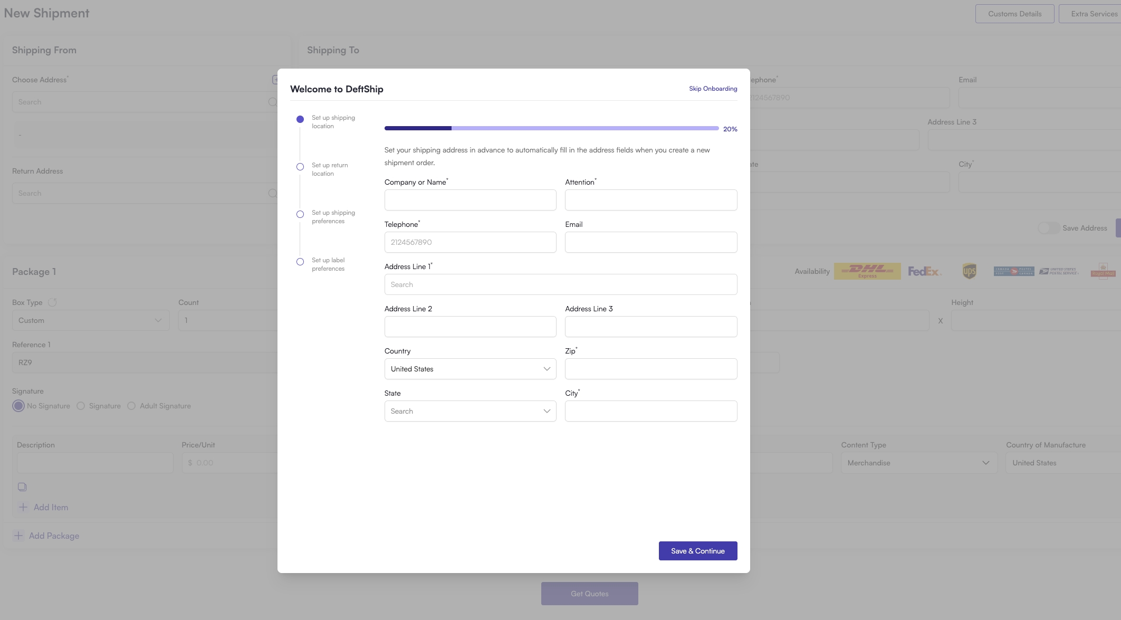Open the Country of Manufacture dropdown
Screen dimensions: 1121x620
[x=1063, y=463]
